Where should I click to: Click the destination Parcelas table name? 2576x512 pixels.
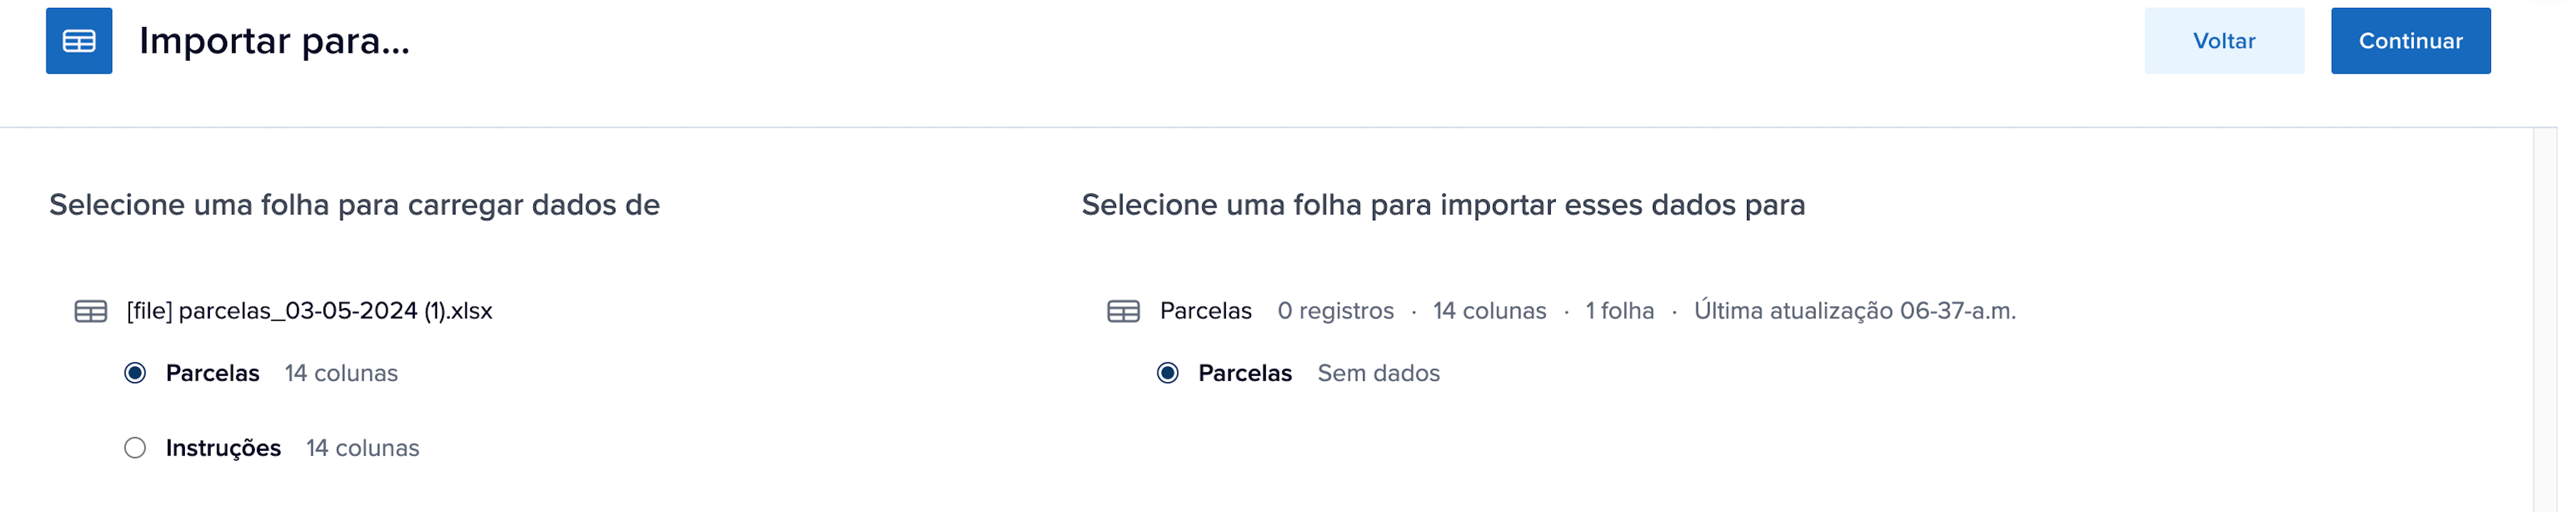1205,312
